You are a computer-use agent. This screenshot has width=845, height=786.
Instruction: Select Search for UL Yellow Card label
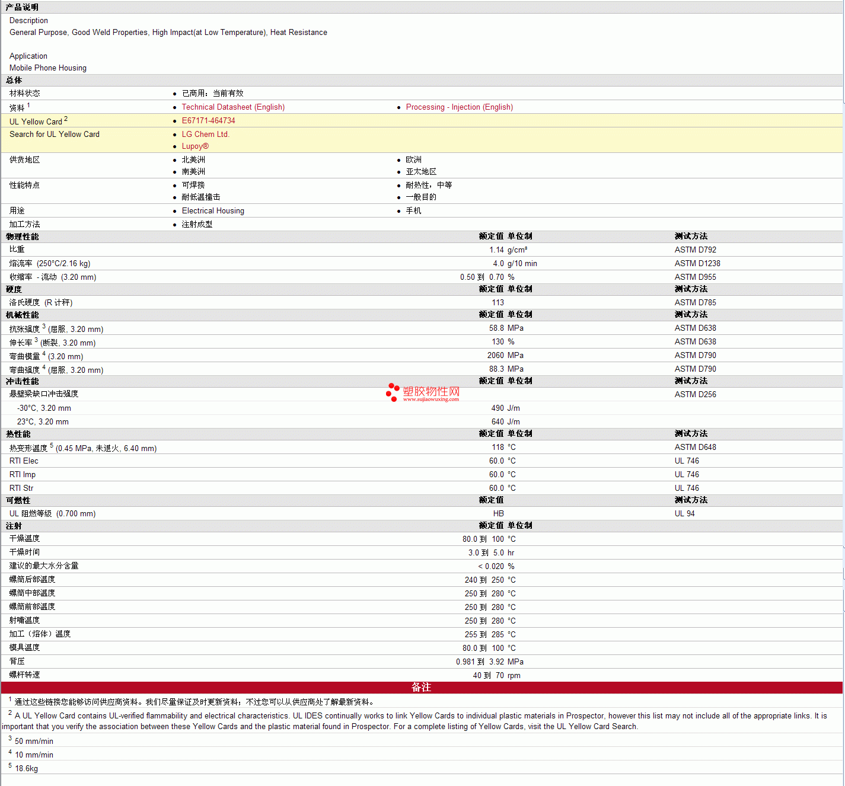tap(55, 135)
